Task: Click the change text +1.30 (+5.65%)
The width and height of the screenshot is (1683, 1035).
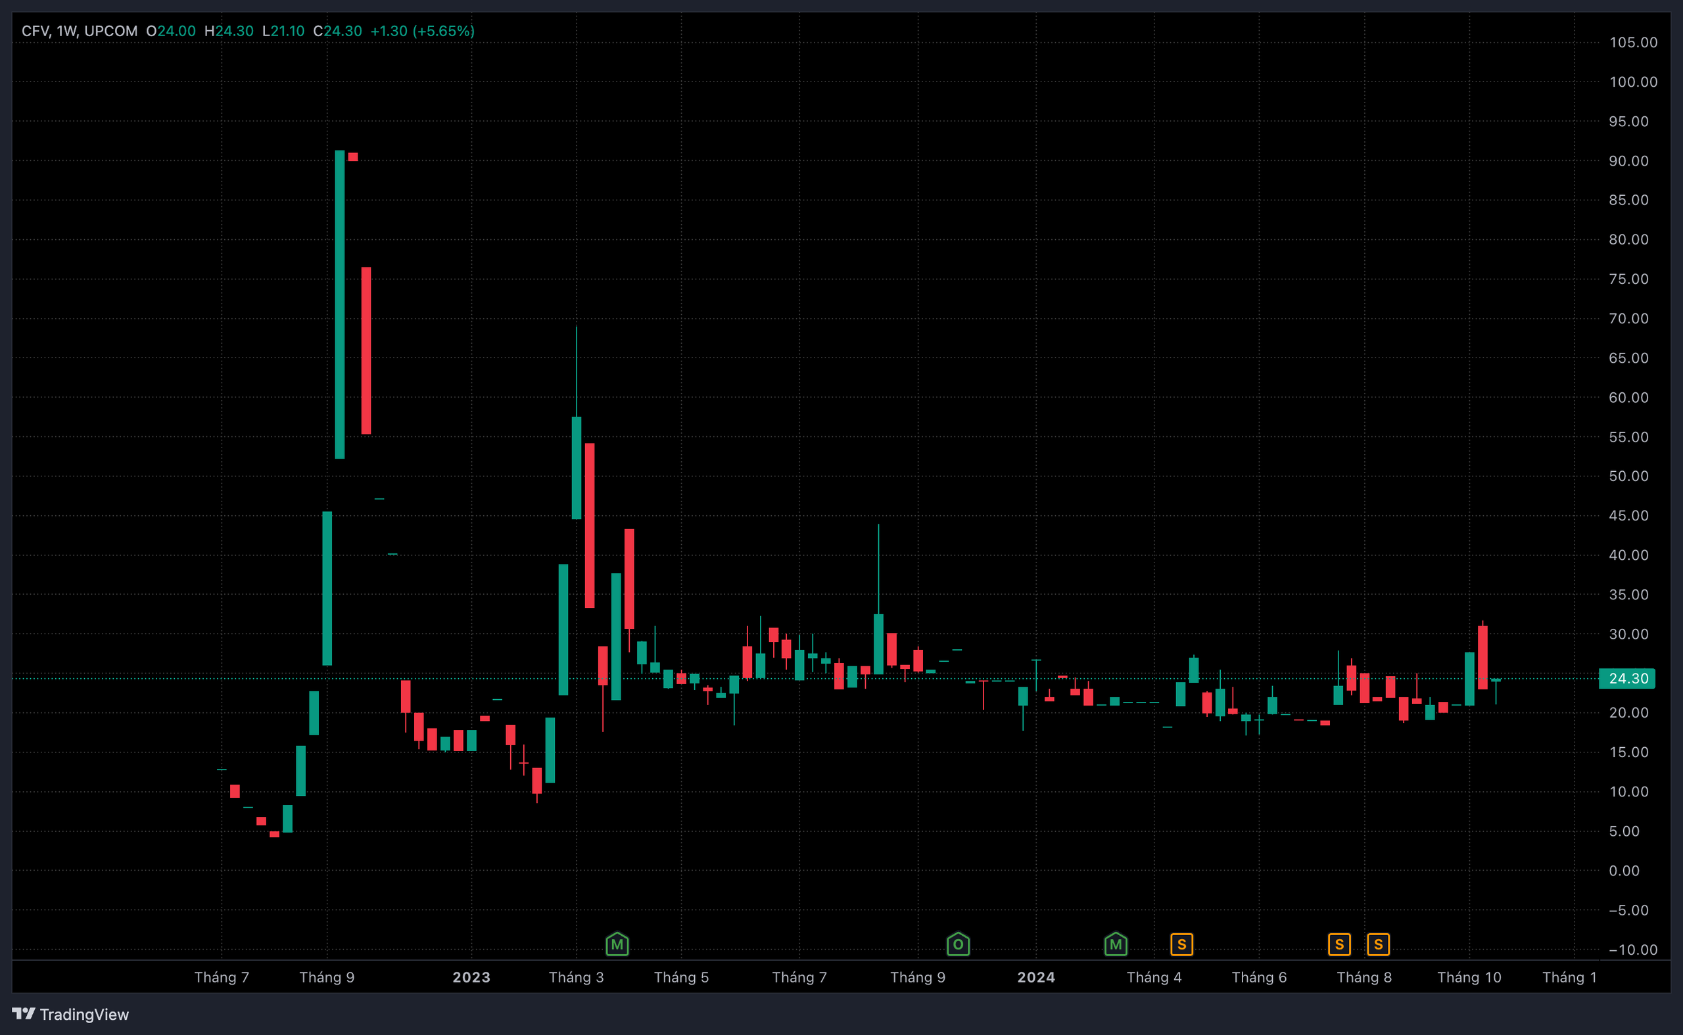Action: [423, 31]
